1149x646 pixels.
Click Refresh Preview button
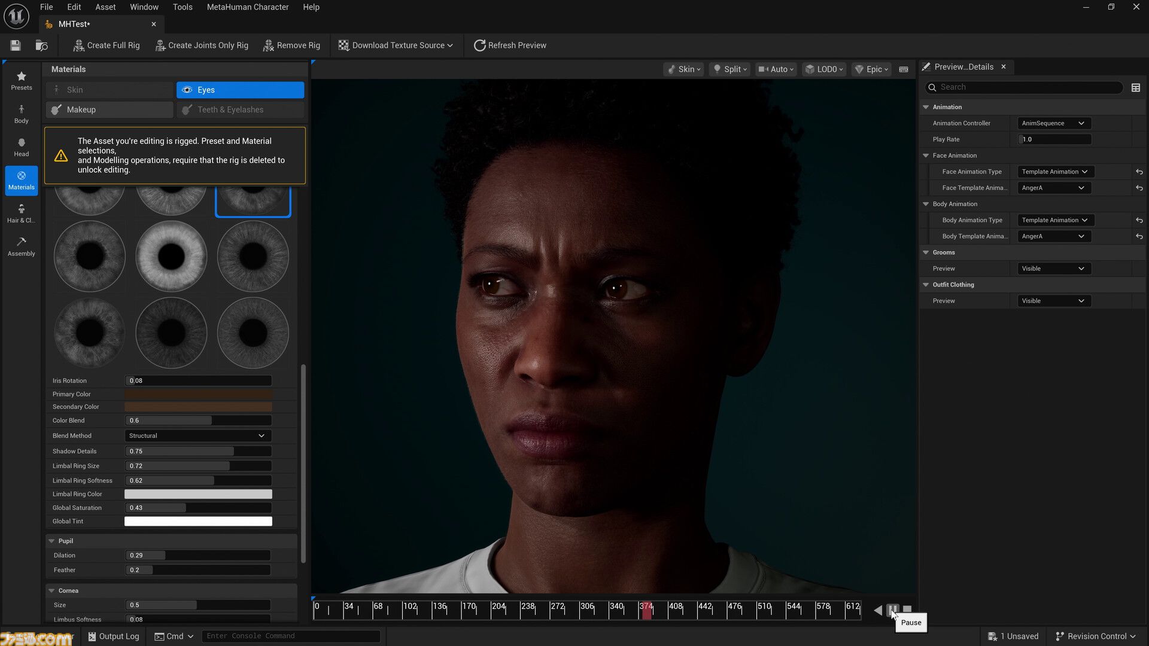[x=510, y=45]
